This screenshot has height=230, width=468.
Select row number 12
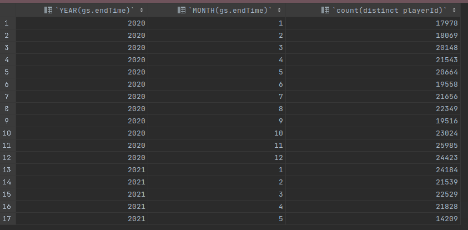point(8,158)
